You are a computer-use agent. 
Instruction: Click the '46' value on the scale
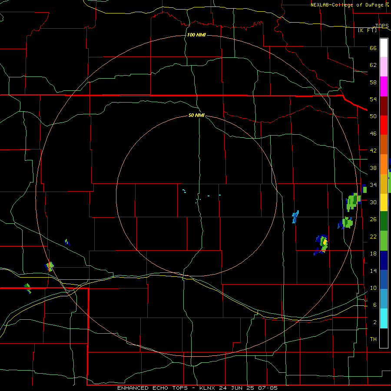coord(373,134)
